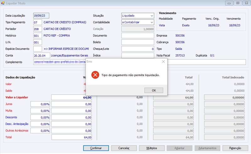Click the Confirmar button
The height and width of the screenshot is (154, 251).
(x=96, y=148)
